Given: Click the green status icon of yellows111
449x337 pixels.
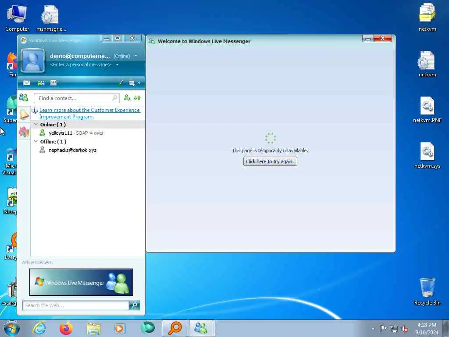Looking at the screenshot, I should (x=43, y=133).
